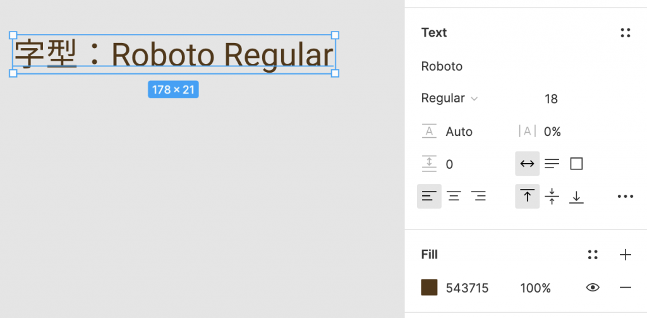
Task: Select the auto width resizing icon
Action: [x=527, y=164]
